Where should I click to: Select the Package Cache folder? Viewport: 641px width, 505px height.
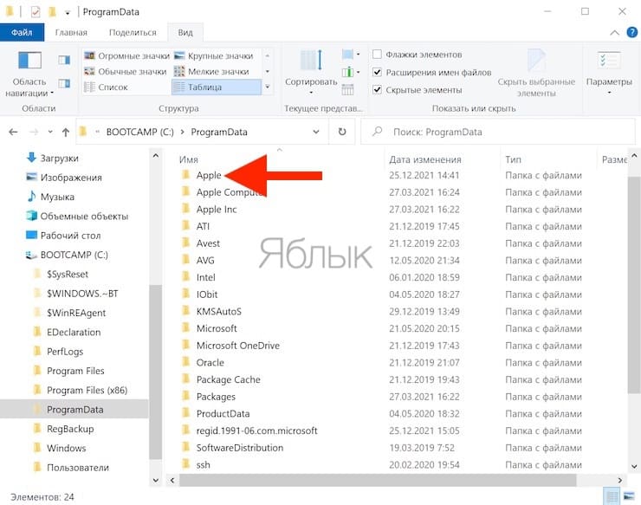[x=228, y=380]
